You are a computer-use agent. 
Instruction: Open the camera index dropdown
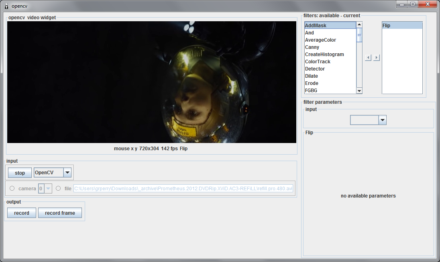click(48, 188)
